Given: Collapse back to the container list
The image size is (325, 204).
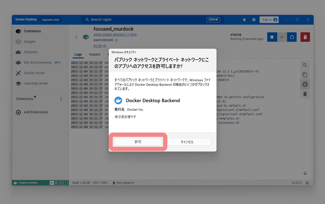Looking at the screenshot, I should pyautogui.click(x=76, y=37).
